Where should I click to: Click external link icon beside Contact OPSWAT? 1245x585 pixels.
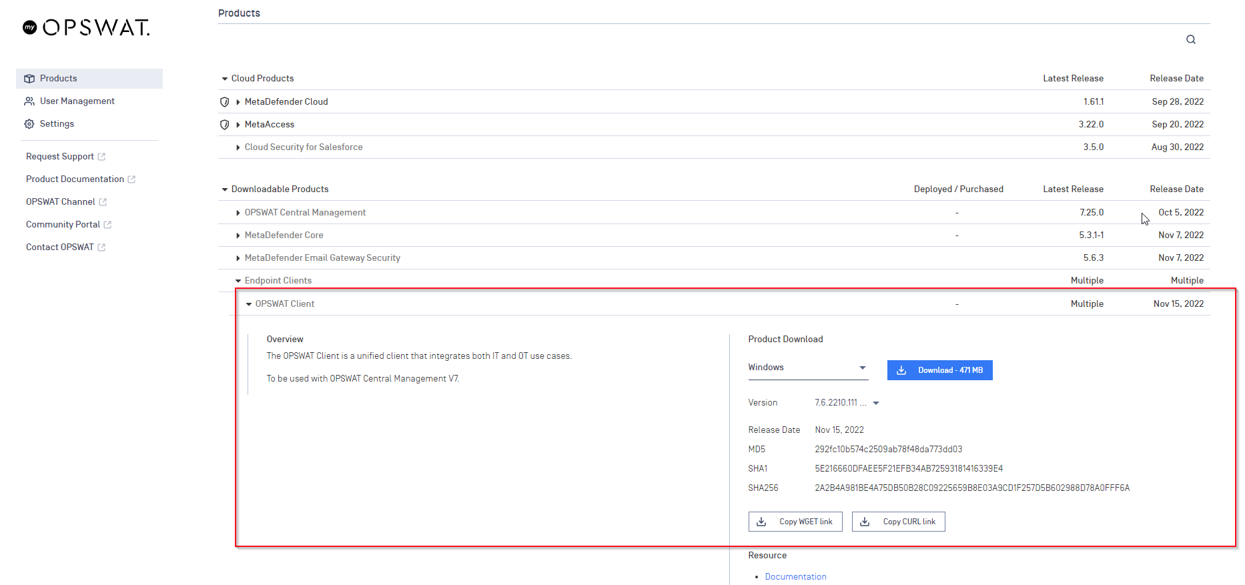(x=101, y=247)
